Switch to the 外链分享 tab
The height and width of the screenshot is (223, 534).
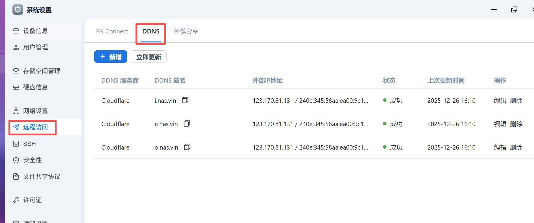pyautogui.click(x=186, y=31)
